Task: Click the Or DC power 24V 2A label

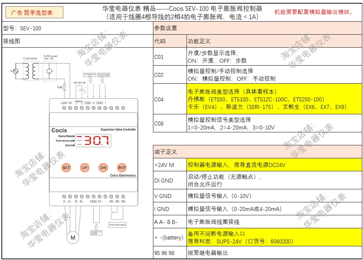Action: (x=51, y=57)
